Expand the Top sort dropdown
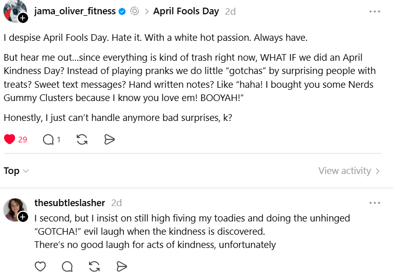Screen dimensions: 393x275 [16, 171]
